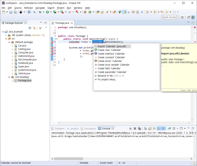Image resolution: width=197 pixels, height=166 pixels.
Task: Collapse the com.bluedayj package node
Action: pyautogui.click(x=9, y=77)
